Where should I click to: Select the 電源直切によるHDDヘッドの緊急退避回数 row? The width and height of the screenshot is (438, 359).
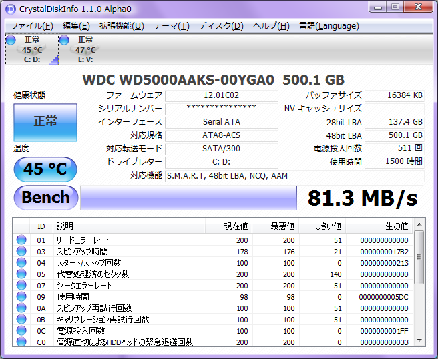[213, 342]
